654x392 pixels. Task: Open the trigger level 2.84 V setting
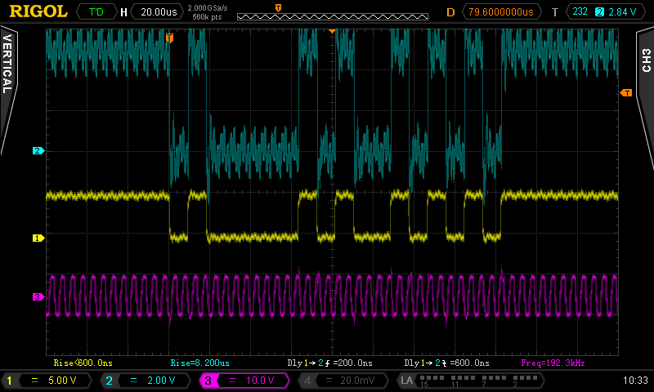click(619, 12)
